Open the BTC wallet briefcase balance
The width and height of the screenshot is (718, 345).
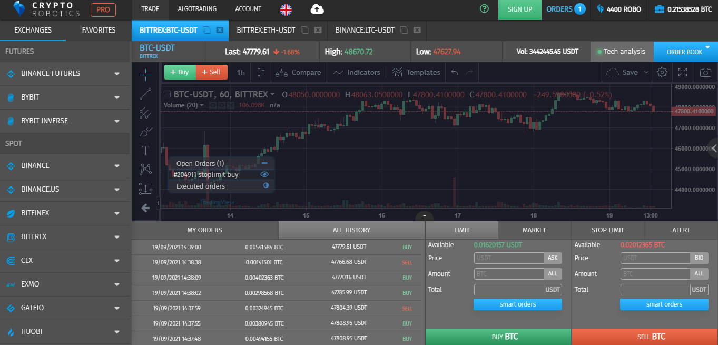(682, 9)
